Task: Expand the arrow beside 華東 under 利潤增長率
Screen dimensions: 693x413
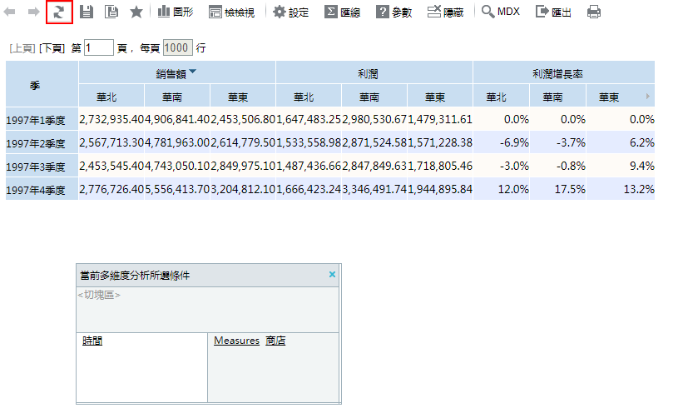Action: coord(648,97)
